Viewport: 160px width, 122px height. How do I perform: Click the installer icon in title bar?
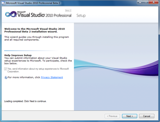3,3
